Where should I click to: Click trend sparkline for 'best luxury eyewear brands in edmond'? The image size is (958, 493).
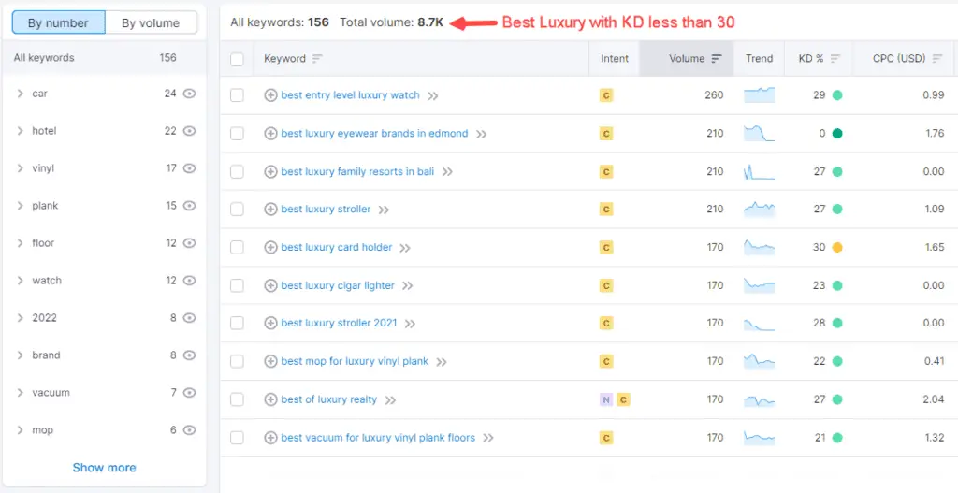point(759,133)
